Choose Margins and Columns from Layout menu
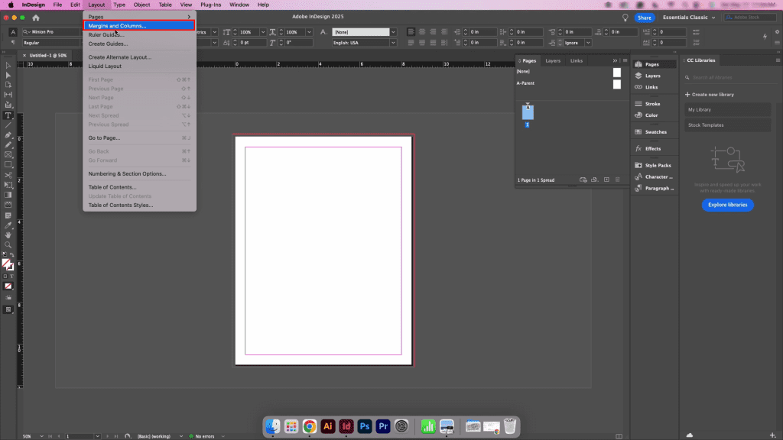Image resolution: width=783 pixels, height=440 pixels. click(119, 25)
